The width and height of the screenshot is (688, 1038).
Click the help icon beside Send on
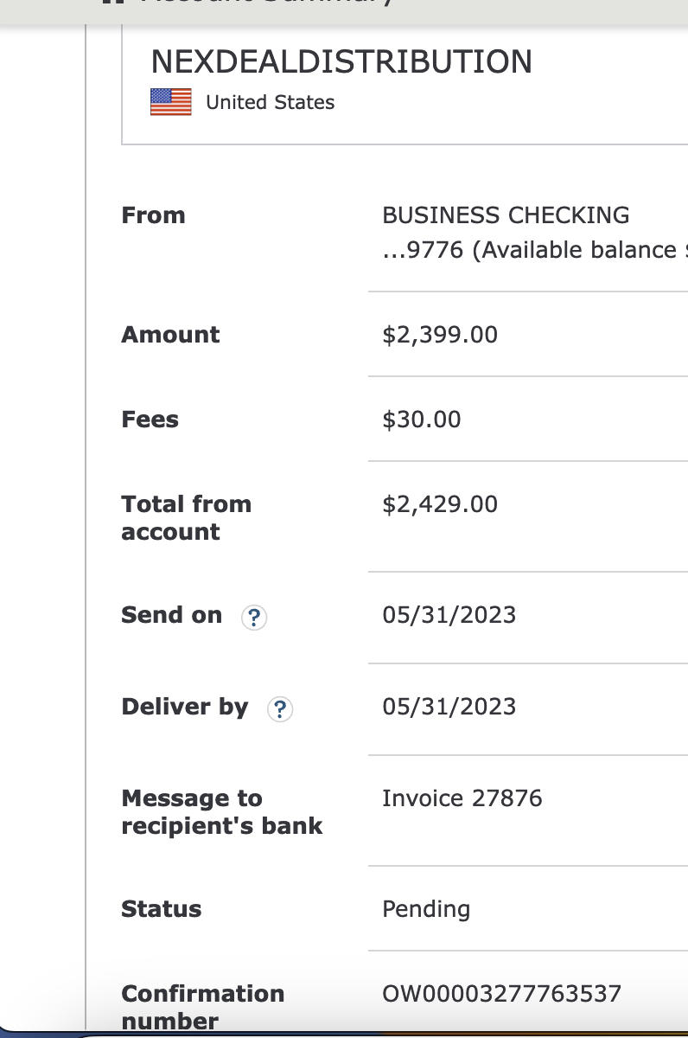(253, 618)
